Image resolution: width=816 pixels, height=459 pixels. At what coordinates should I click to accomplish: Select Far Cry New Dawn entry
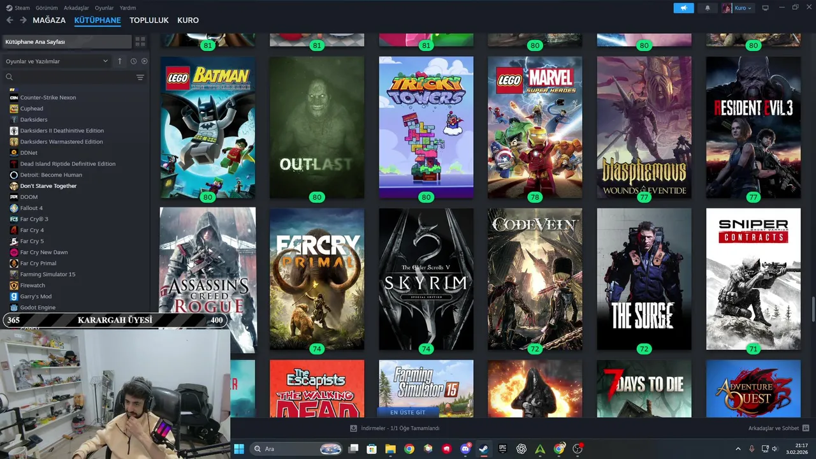44,252
